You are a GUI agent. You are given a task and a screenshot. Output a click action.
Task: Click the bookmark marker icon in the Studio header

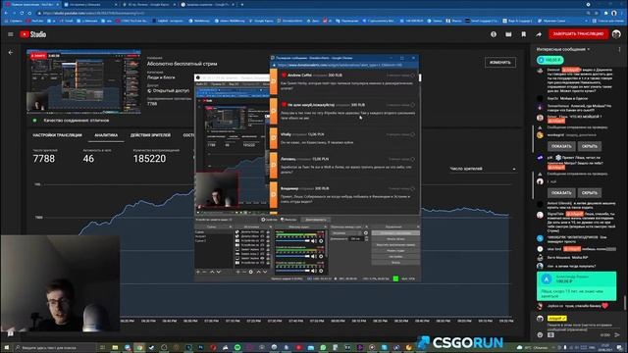tap(523, 34)
